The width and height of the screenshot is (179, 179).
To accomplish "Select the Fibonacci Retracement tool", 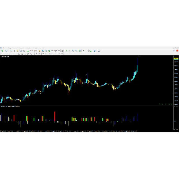I will click(x=22, y=54).
